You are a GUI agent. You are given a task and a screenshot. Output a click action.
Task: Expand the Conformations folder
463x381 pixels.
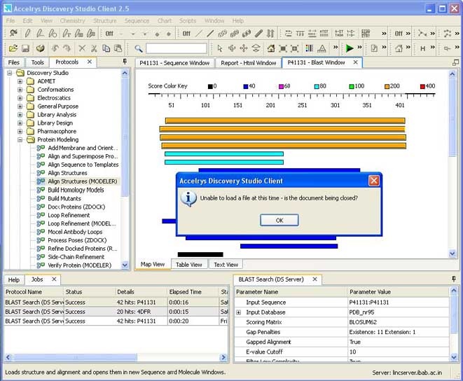click(x=20, y=90)
